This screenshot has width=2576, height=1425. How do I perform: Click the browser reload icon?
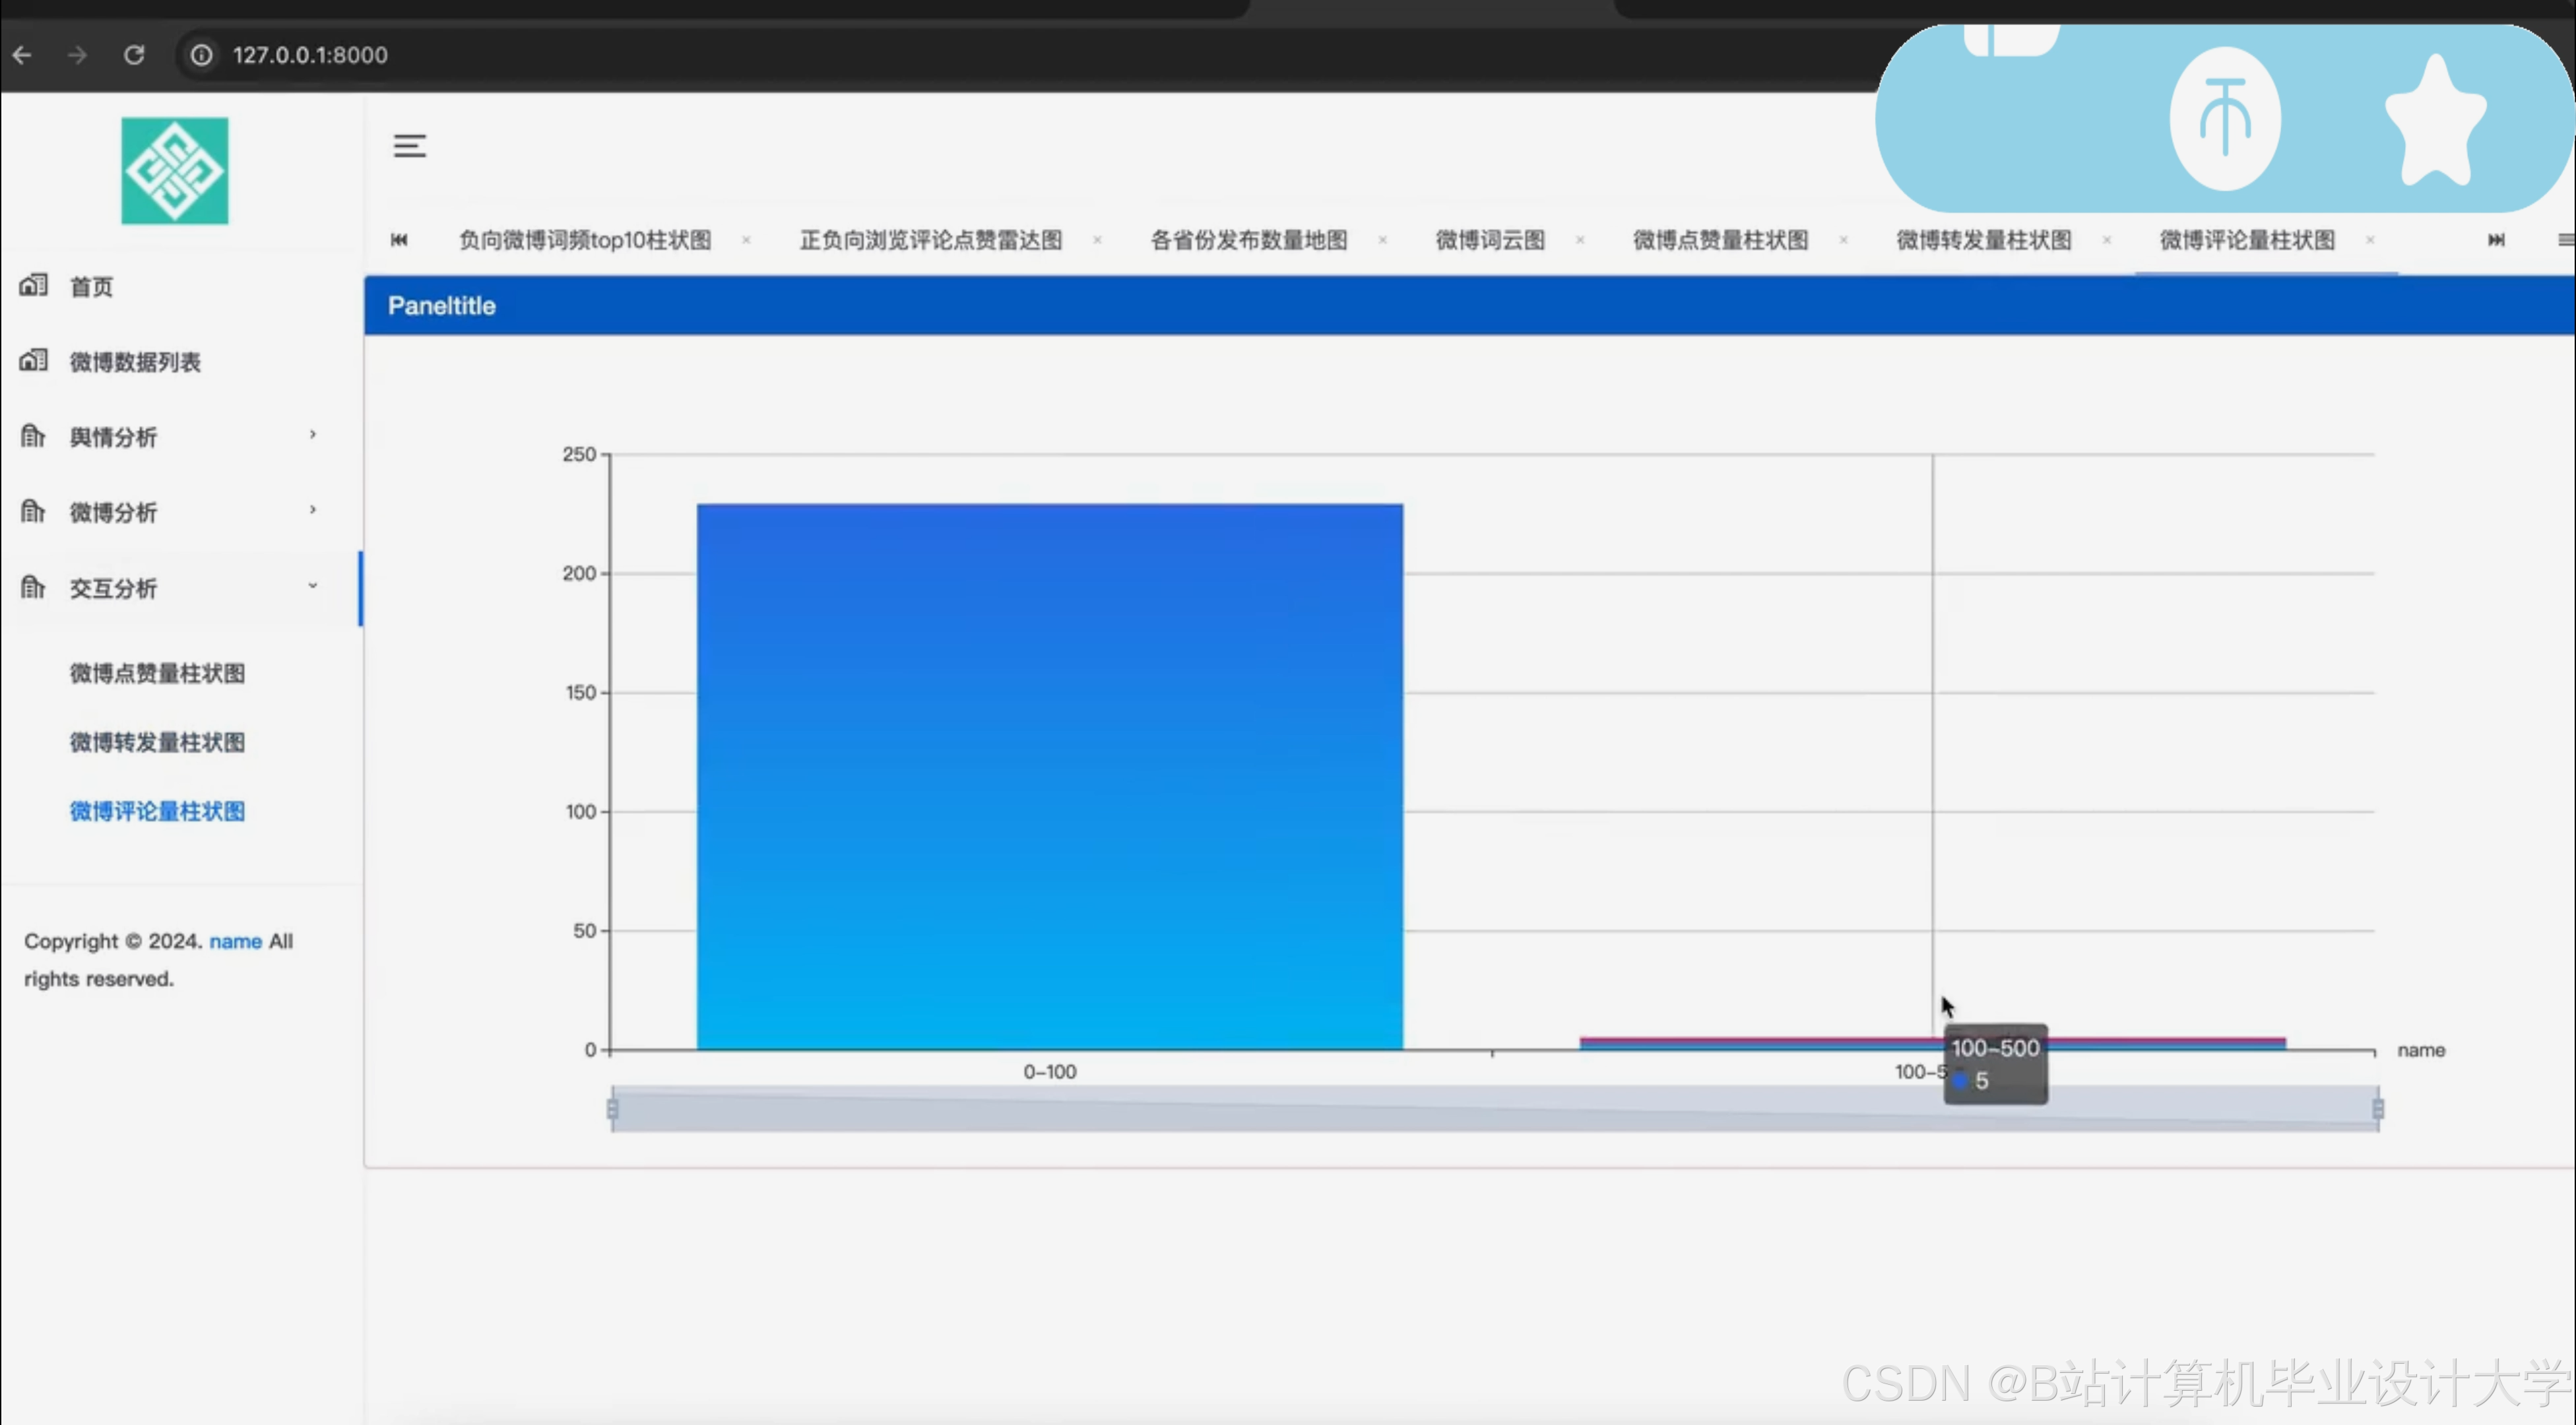pyautogui.click(x=134, y=55)
